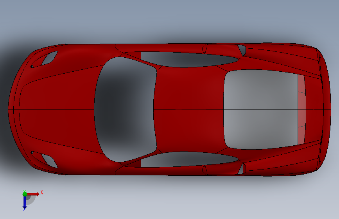The height and width of the screenshot is (219, 339).
Task: Pick the lower rear quarter vent opening
Action: point(242,169)
